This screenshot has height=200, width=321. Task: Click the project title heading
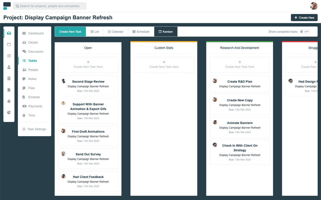[58, 18]
